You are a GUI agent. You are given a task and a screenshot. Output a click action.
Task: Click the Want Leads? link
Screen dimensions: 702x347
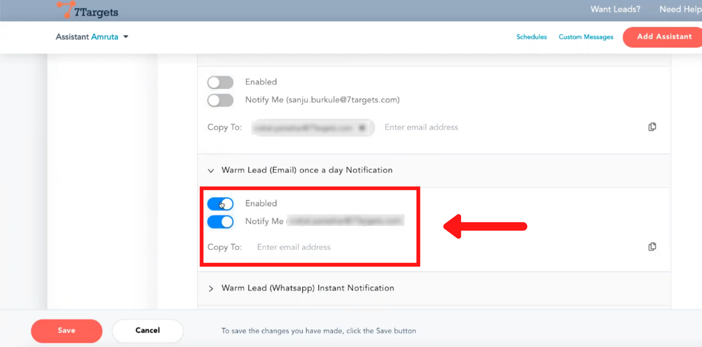click(x=615, y=9)
